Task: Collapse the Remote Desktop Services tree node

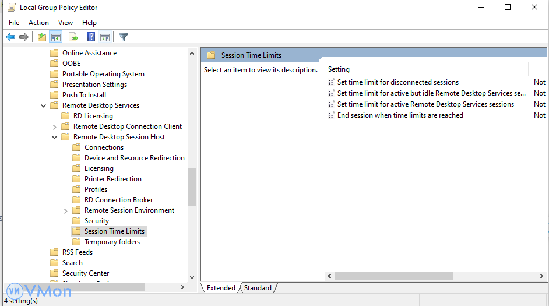Action: click(44, 105)
